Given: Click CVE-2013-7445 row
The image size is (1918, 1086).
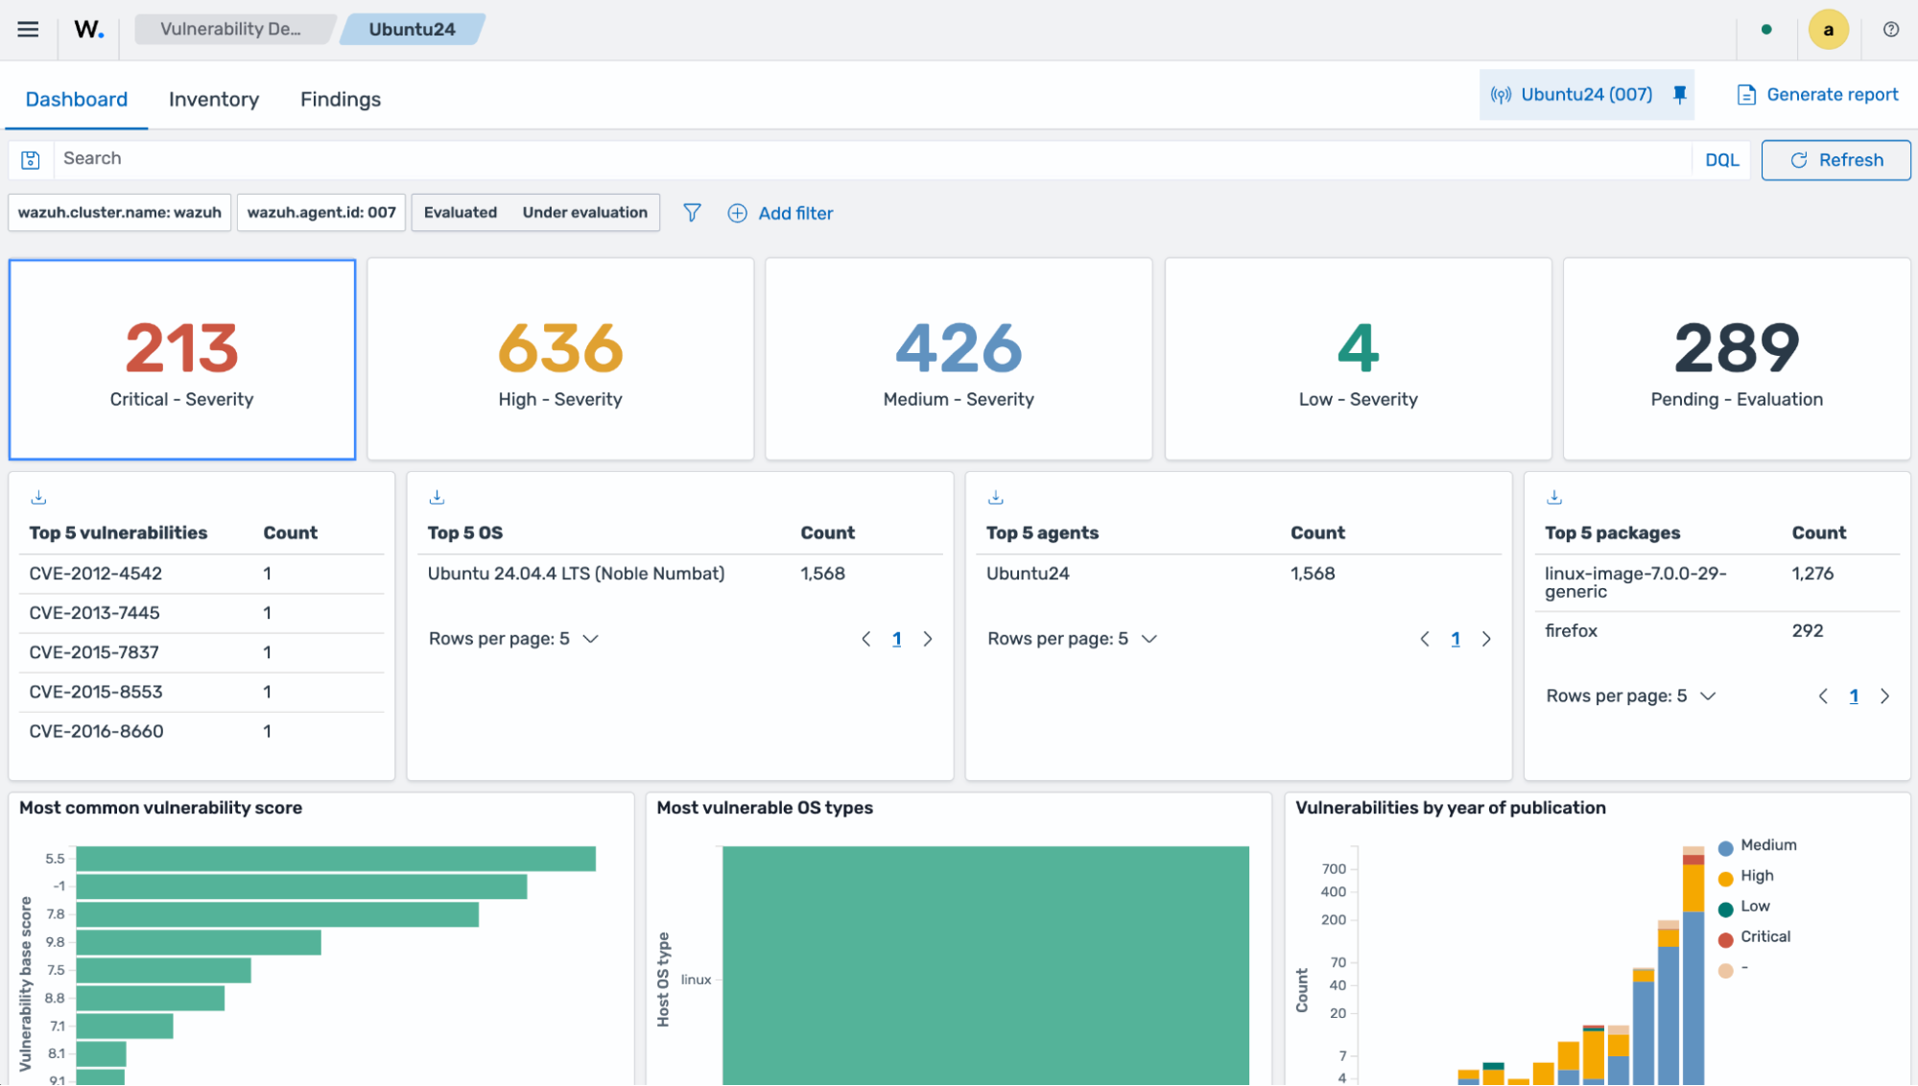Looking at the screenshot, I should [x=201, y=613].
